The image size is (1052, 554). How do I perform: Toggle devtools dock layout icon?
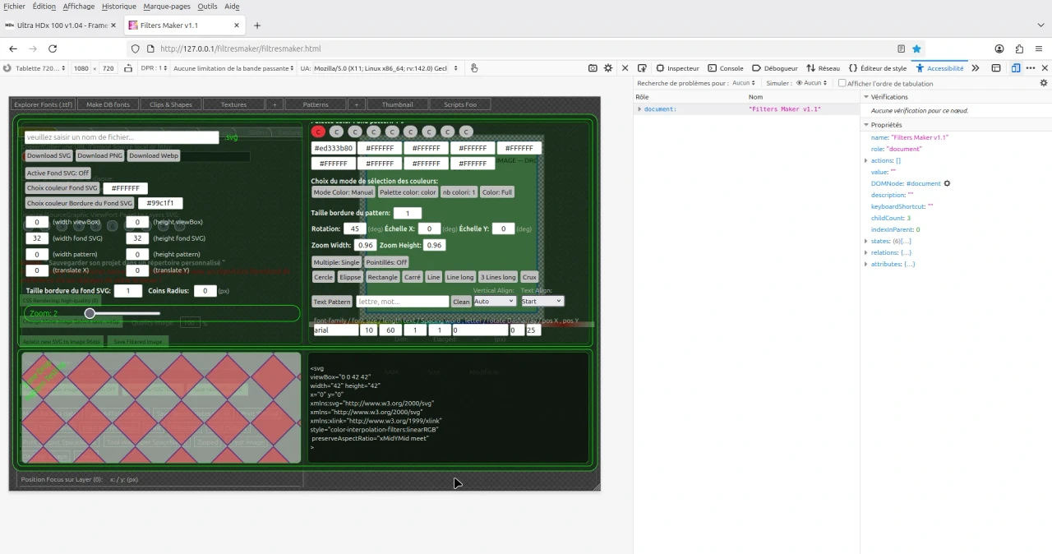coord(996,68)
